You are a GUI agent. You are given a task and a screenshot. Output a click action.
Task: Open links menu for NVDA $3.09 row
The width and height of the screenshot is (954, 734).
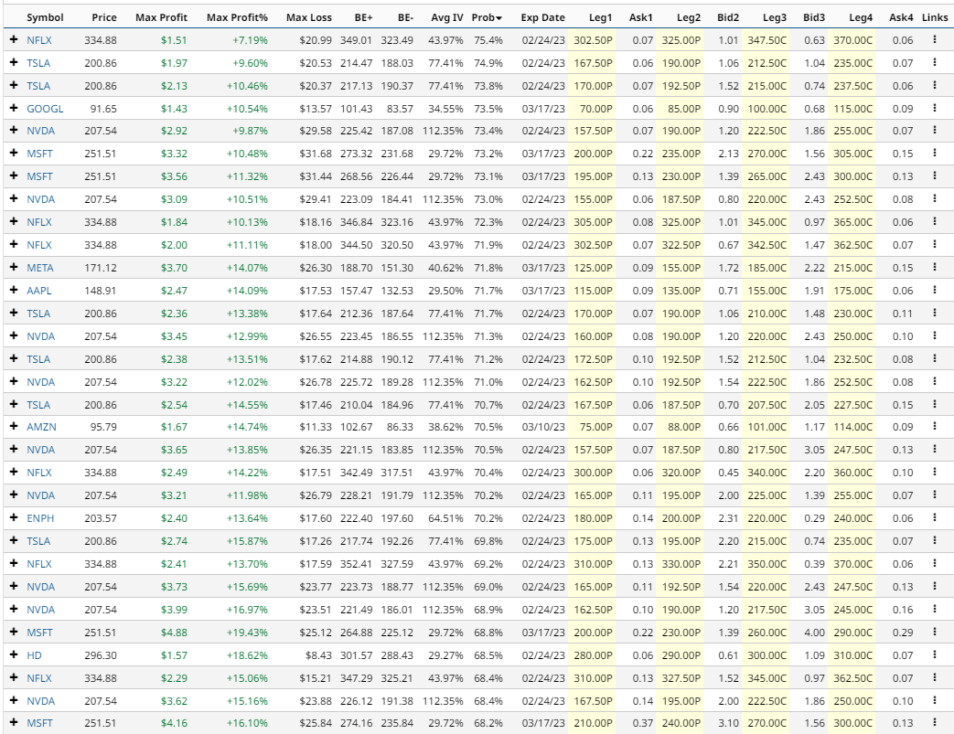pyautogui.click(x=935, y=199)
